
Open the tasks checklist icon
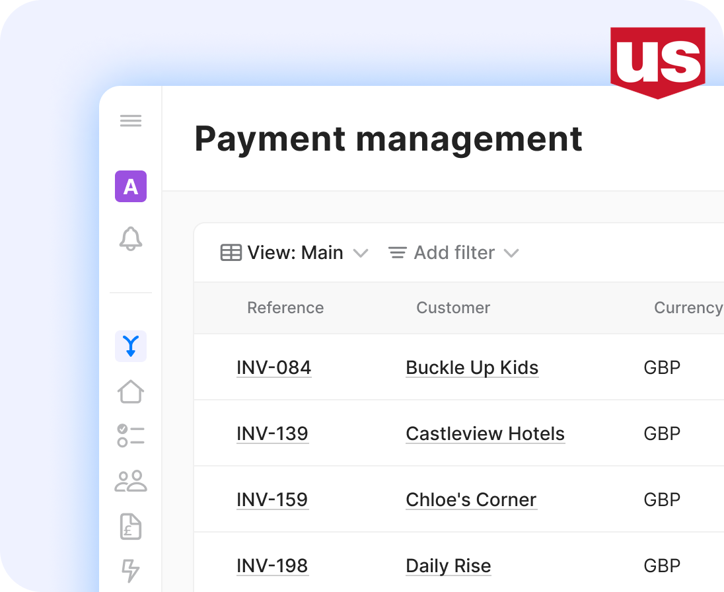(131, 436)
